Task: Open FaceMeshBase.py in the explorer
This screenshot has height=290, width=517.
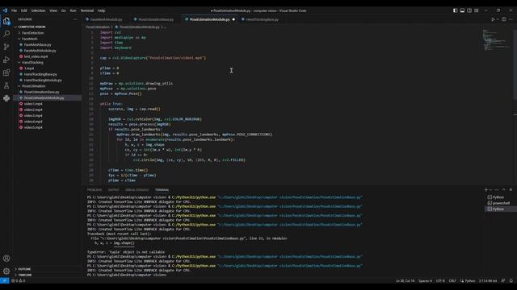Action: tap(38, 45)
